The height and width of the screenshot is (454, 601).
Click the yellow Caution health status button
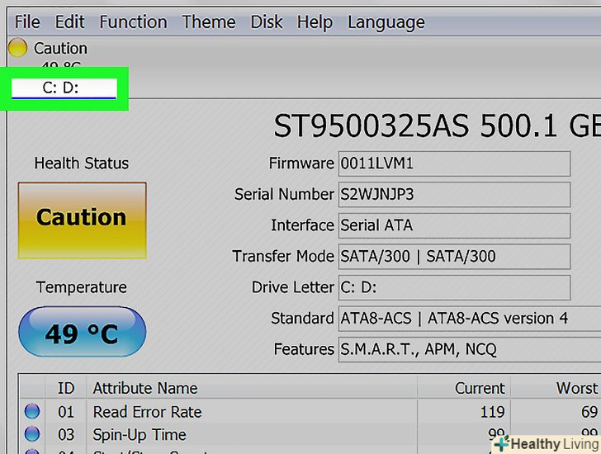point(82,218)
